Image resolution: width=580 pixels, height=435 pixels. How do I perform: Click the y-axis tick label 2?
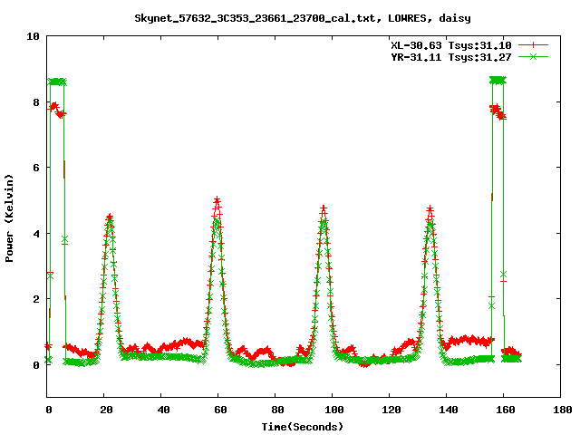(x=35, y=299)
